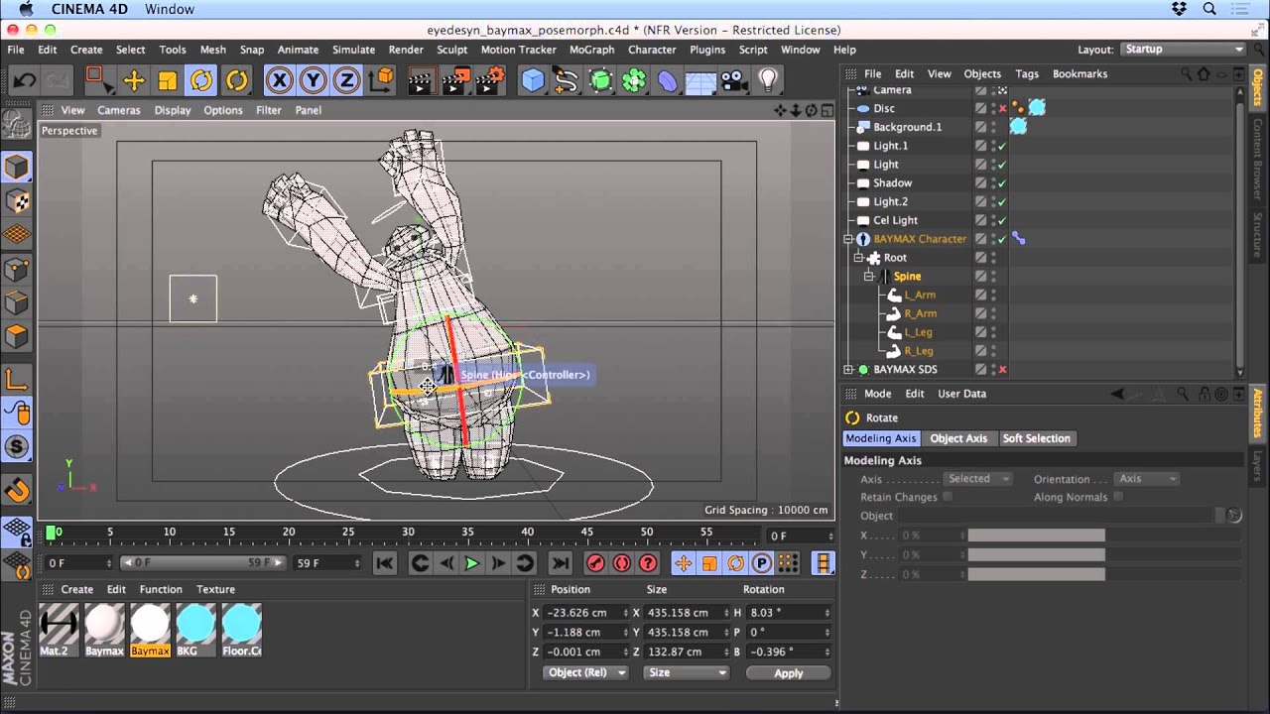Collapse the Root object children
The height and width of the screenshot is (714, 1270).
(x=859, y=258)
